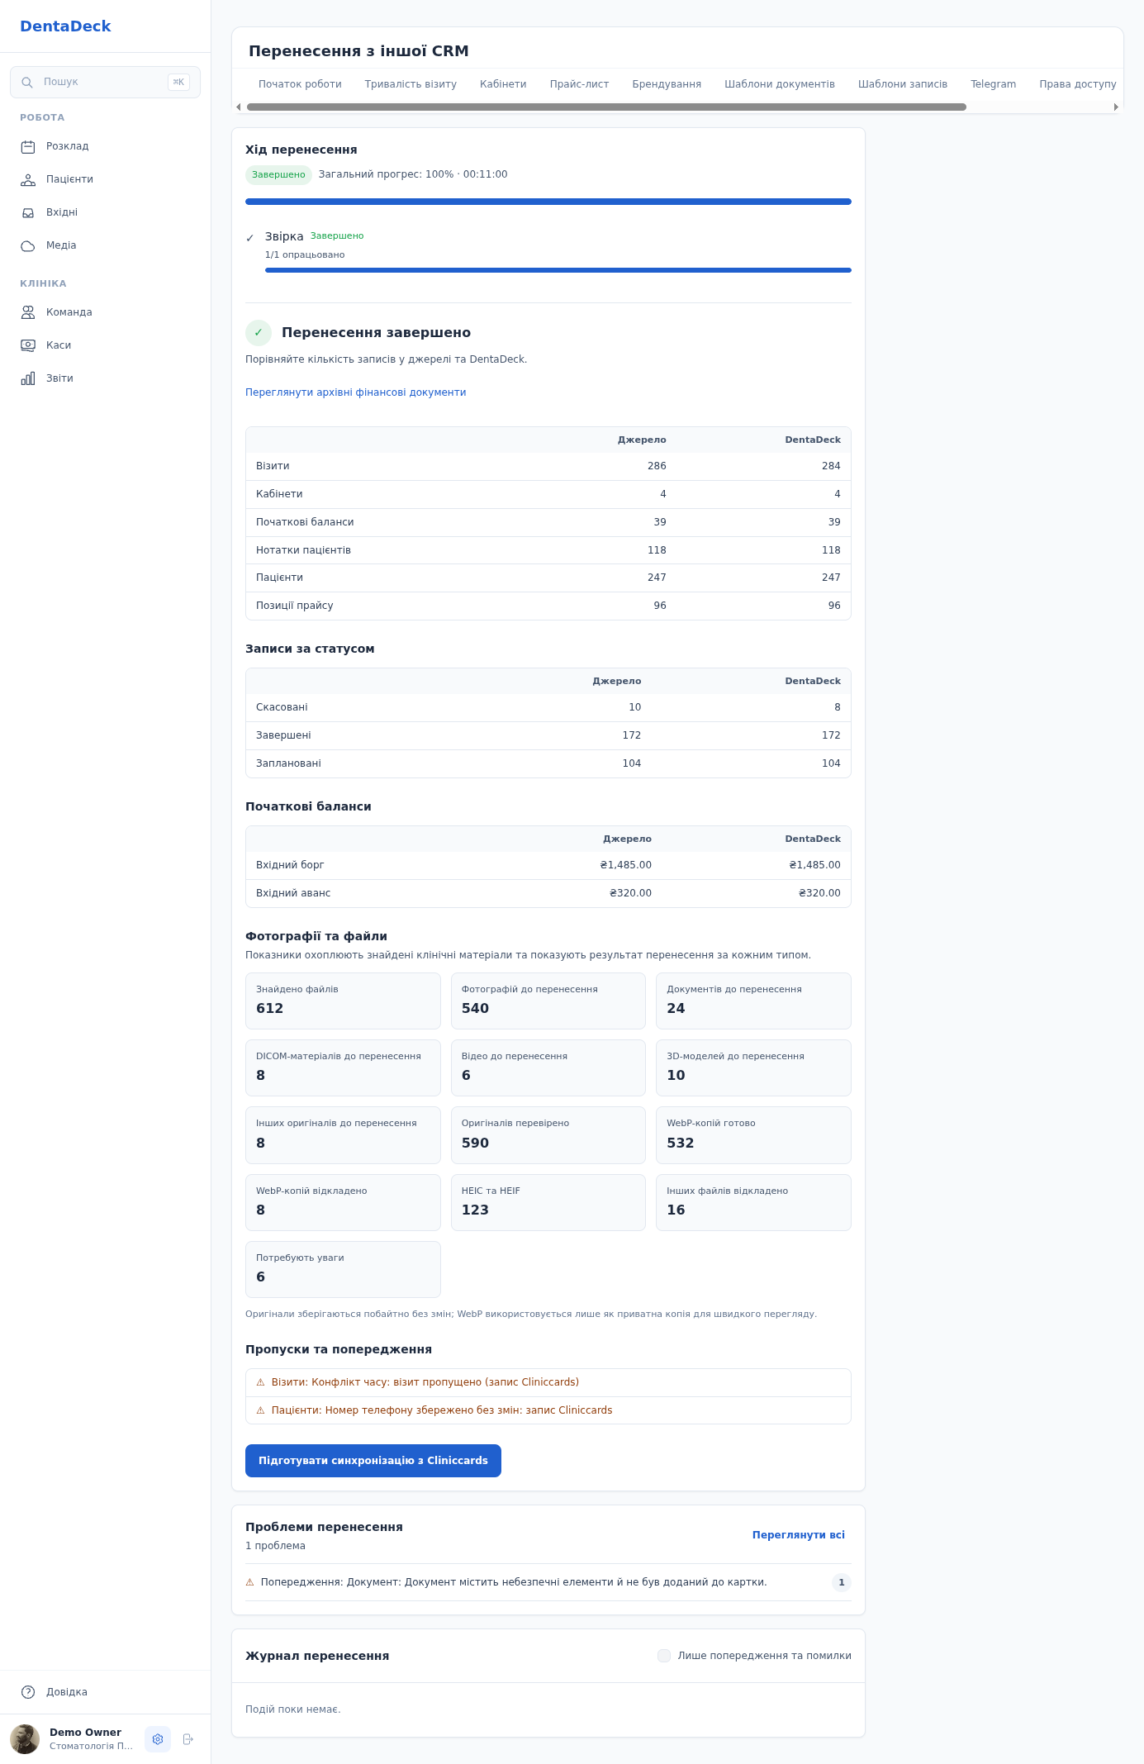Click the Заплановані status row
This screenshot has height=1764, width=1144.
pos(548,763)
